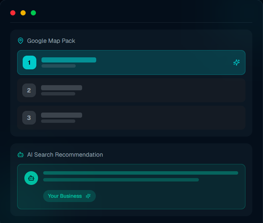Image resolution: width=263 pixels, height=223 pixels.
Task: Click the AI Search Recommendation heading
Action: (x=65, y=155)
